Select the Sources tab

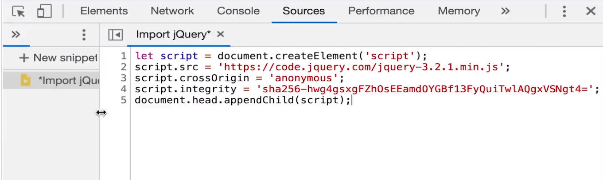pyautogui.click(x=304, y=11)
